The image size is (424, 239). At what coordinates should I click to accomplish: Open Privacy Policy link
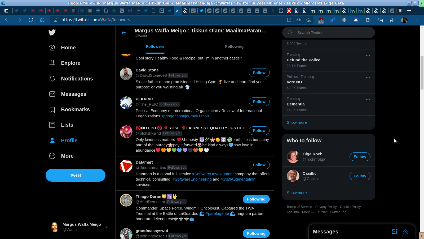(x=326, y=207)
